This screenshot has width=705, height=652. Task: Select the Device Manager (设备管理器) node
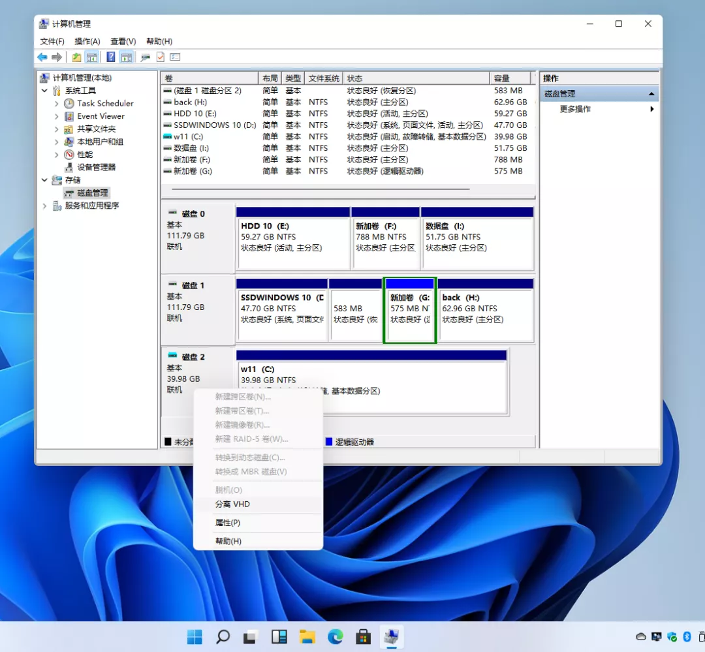pos(96,167)
